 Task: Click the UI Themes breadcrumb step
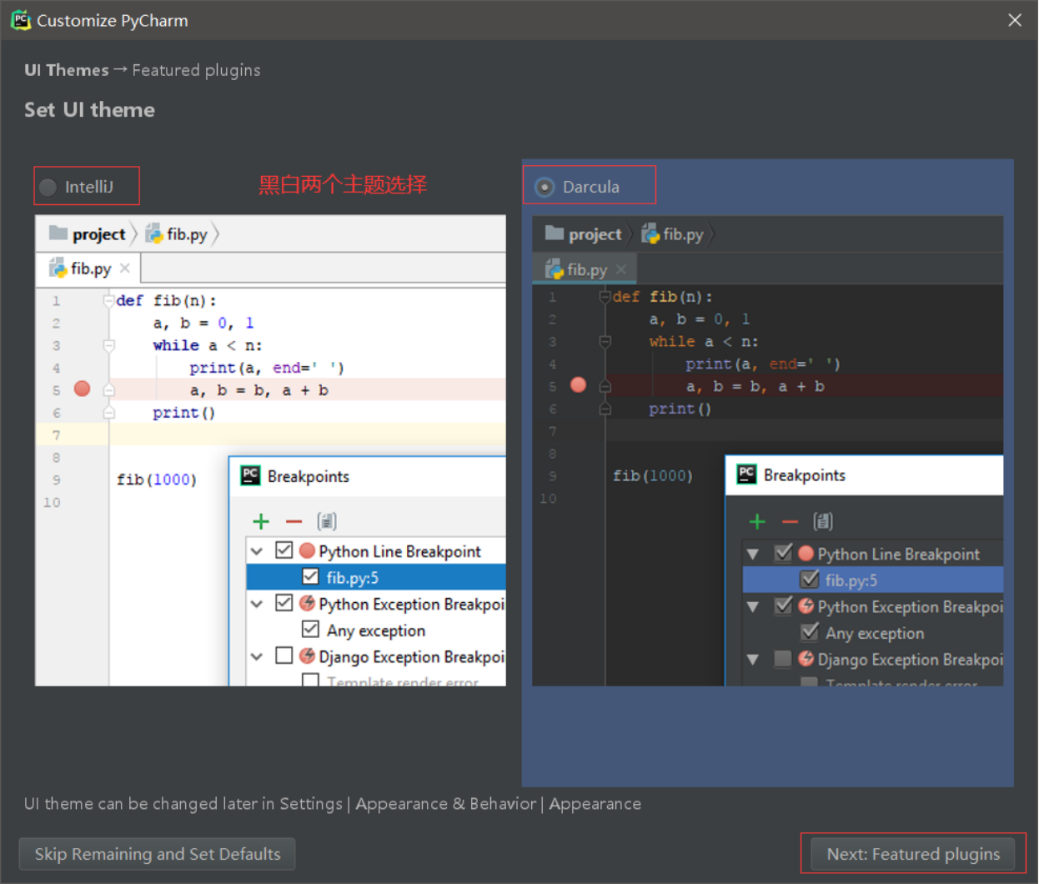(x=67, y=70)
